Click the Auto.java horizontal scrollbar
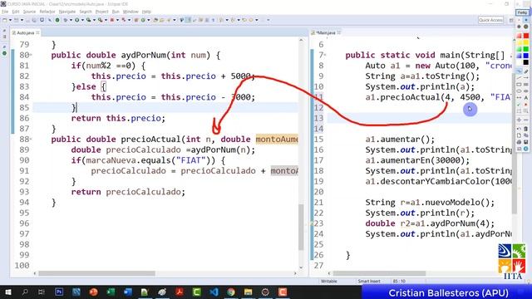 point(96,273)
